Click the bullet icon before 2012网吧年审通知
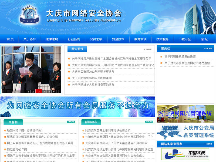This screenshot has height=162, width=216. pos(69,72)
